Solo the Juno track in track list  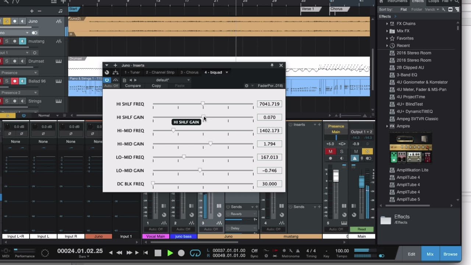pyautogui.click(x=7, y=21)
